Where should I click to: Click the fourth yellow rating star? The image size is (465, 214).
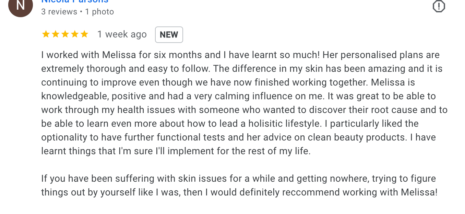point(74,34)
